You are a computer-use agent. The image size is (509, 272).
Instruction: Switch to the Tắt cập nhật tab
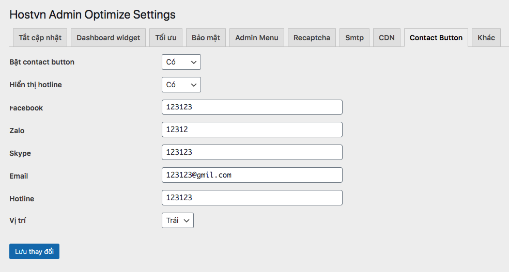click(40, 38)
